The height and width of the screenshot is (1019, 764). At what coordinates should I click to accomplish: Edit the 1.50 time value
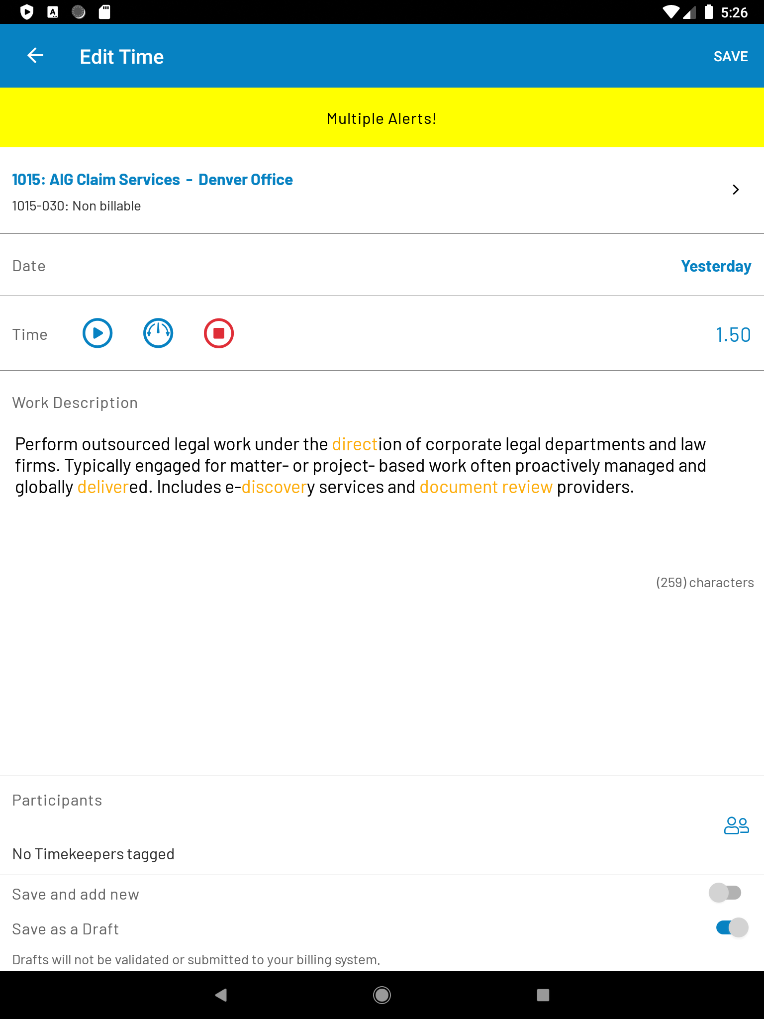tap(733, 335)
